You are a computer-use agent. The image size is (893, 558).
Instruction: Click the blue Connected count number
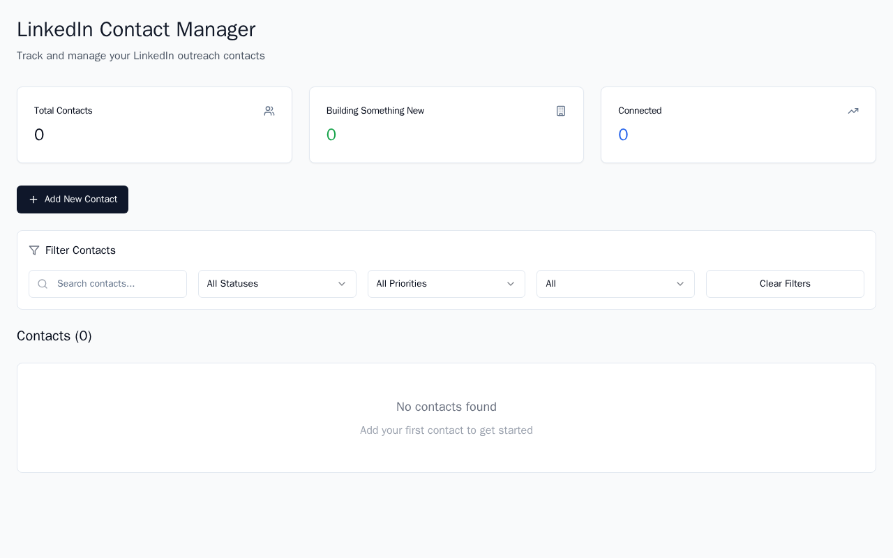pos(623,135)
